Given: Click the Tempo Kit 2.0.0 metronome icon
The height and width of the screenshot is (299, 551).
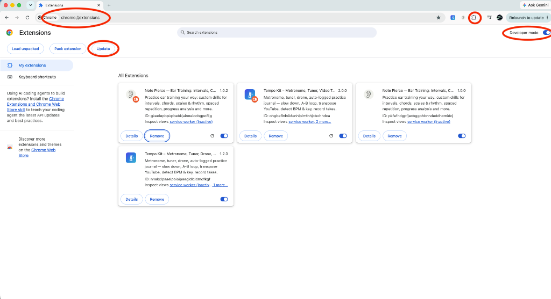Looking at the screenshot, I should [250, 94].
